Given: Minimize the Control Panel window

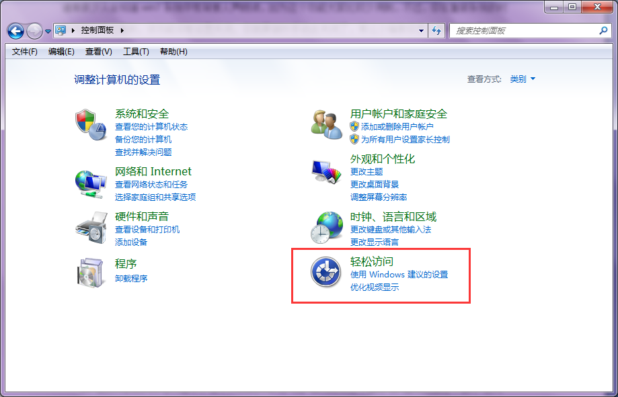Looking at the screenshot, I should pyautogui.click(x=553, y=7).
